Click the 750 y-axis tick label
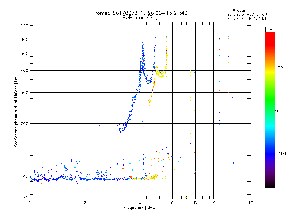 pos(24,23)
